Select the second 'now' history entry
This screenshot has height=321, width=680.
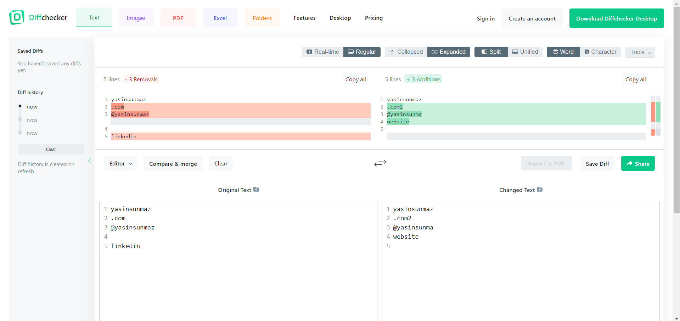(x=32, y=120)
